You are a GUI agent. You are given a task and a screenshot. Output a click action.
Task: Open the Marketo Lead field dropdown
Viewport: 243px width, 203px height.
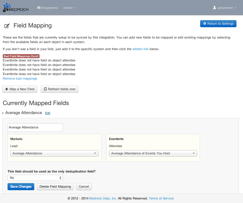point(54,153)
